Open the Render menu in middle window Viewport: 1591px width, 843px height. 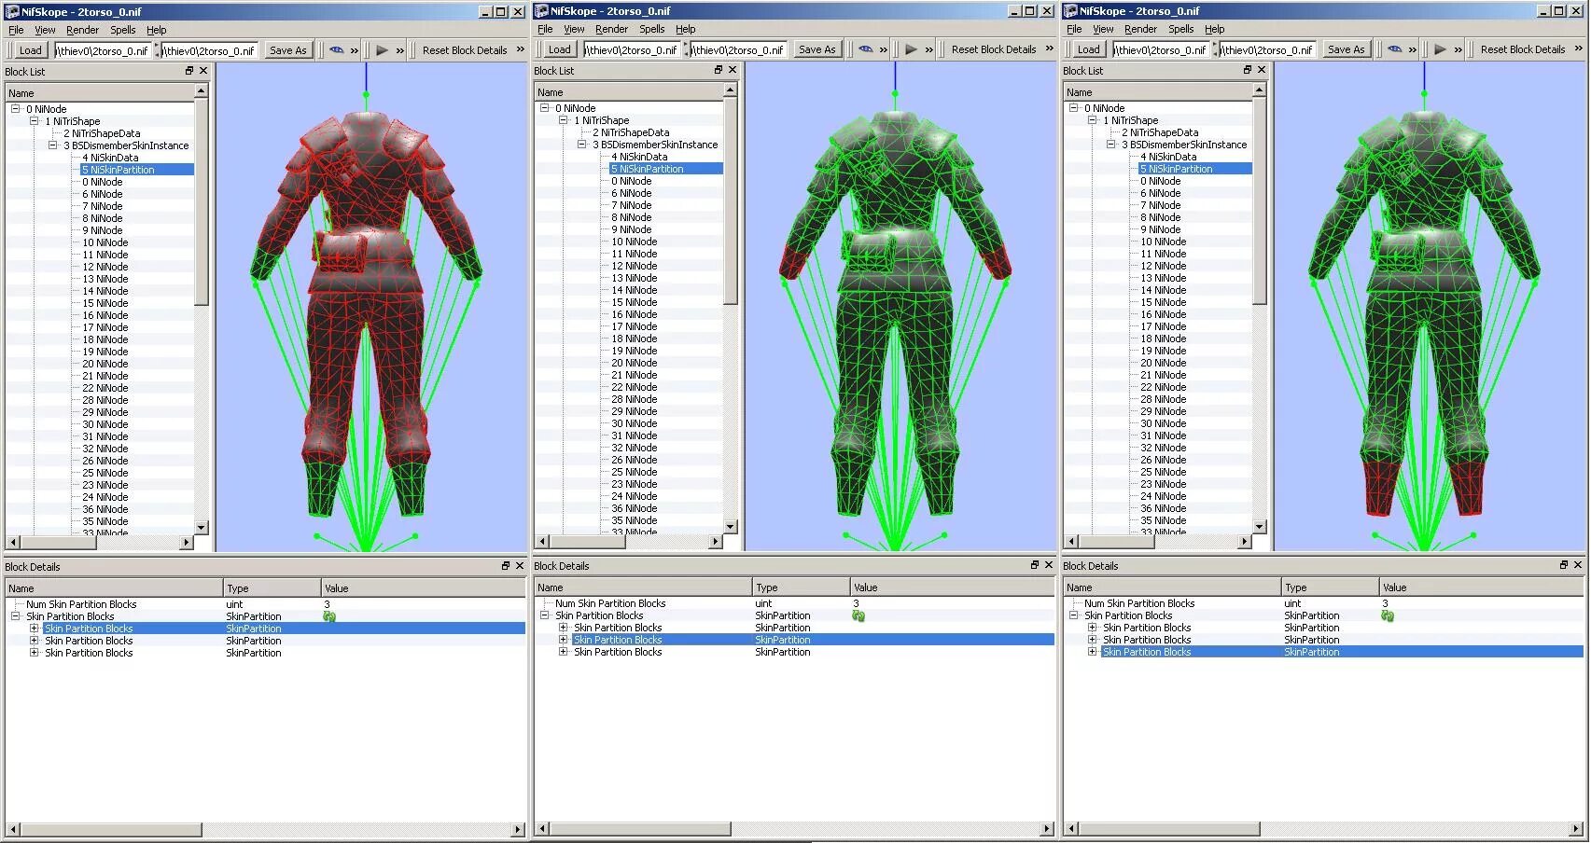[611, 29]
